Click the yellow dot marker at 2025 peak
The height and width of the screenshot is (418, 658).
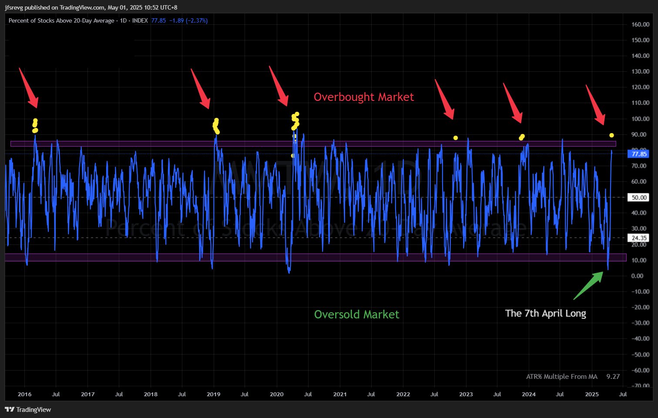click(x=611, y=135)
